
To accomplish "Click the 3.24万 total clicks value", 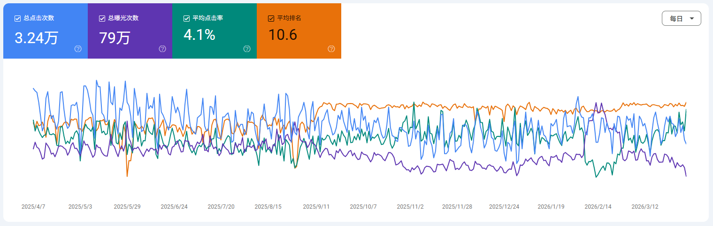I will pyautogui.click(x=36, y=37).
